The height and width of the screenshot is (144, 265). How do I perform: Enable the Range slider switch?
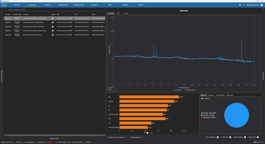(x=258, y=137)
